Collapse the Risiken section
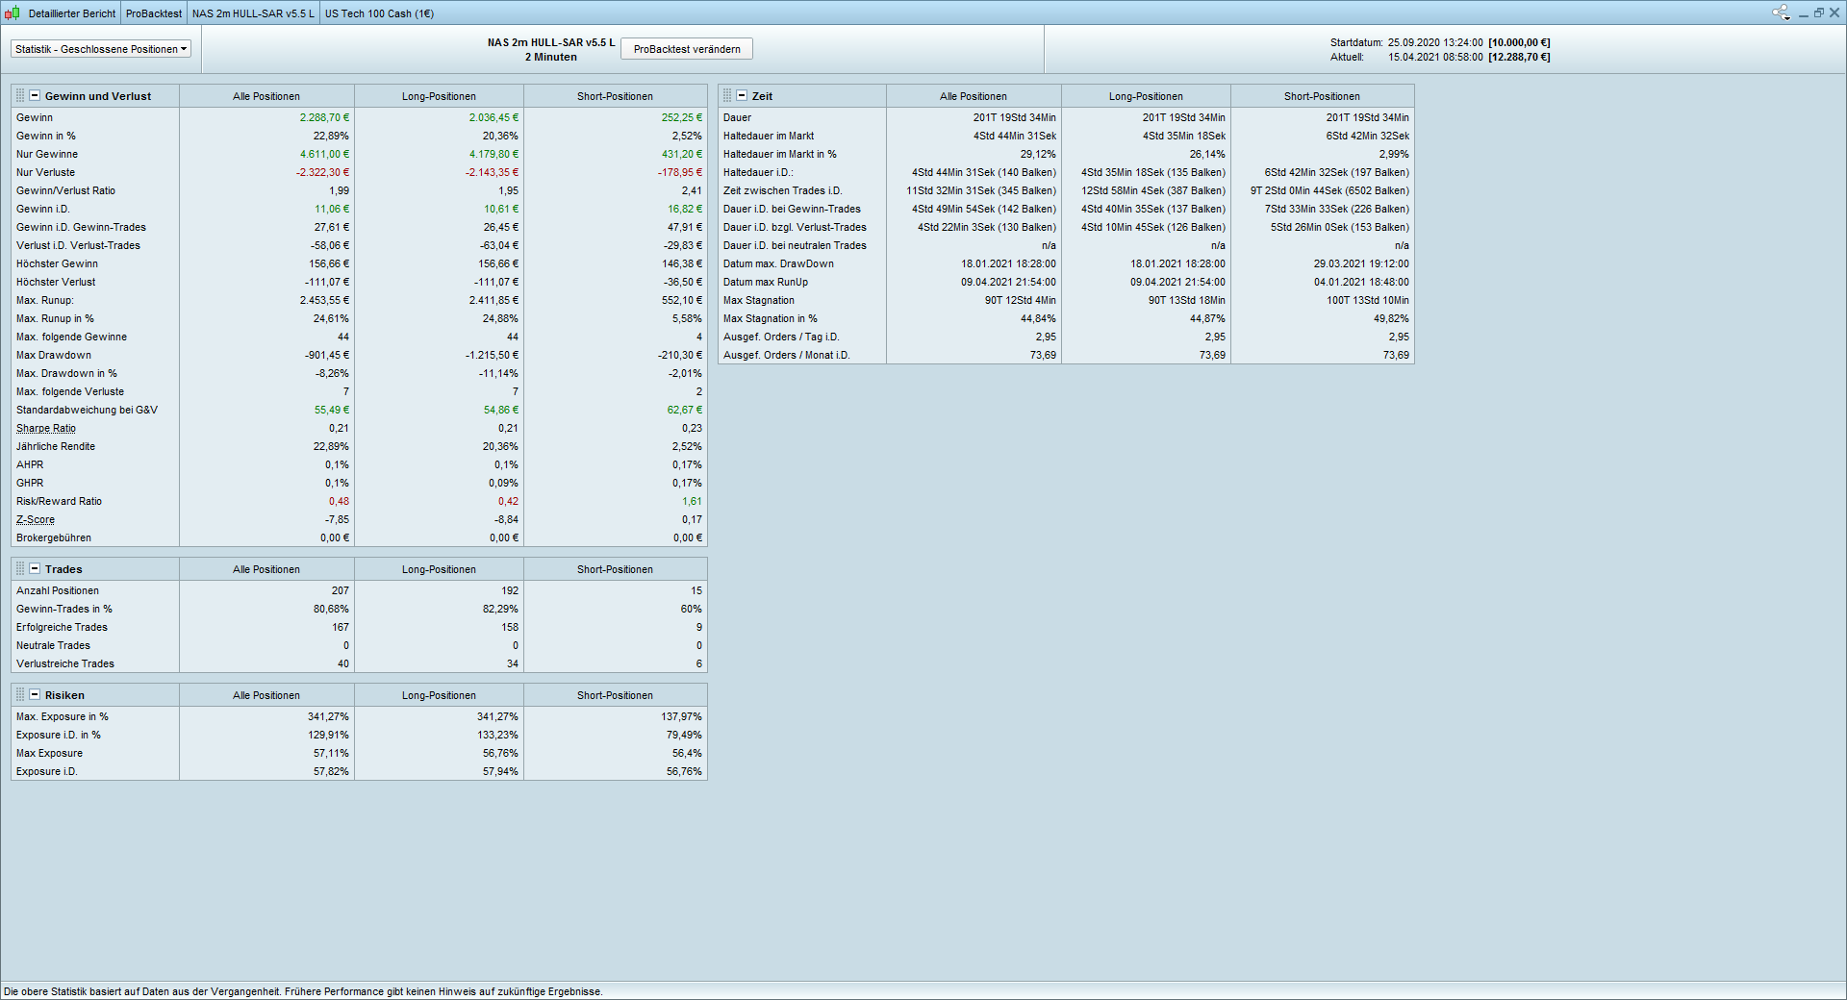This screenshot has height=1000, width=1847. pyautogui.click(x=35, y=695)
